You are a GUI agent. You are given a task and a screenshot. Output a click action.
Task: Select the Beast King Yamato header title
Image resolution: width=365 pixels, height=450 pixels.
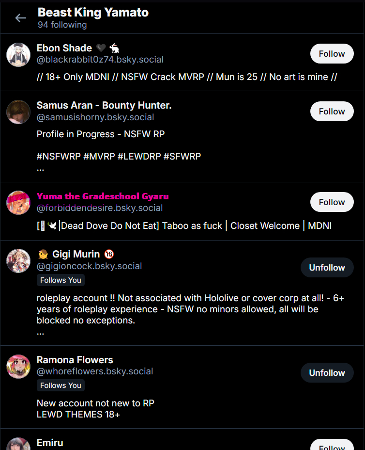[x=93, y=12]
